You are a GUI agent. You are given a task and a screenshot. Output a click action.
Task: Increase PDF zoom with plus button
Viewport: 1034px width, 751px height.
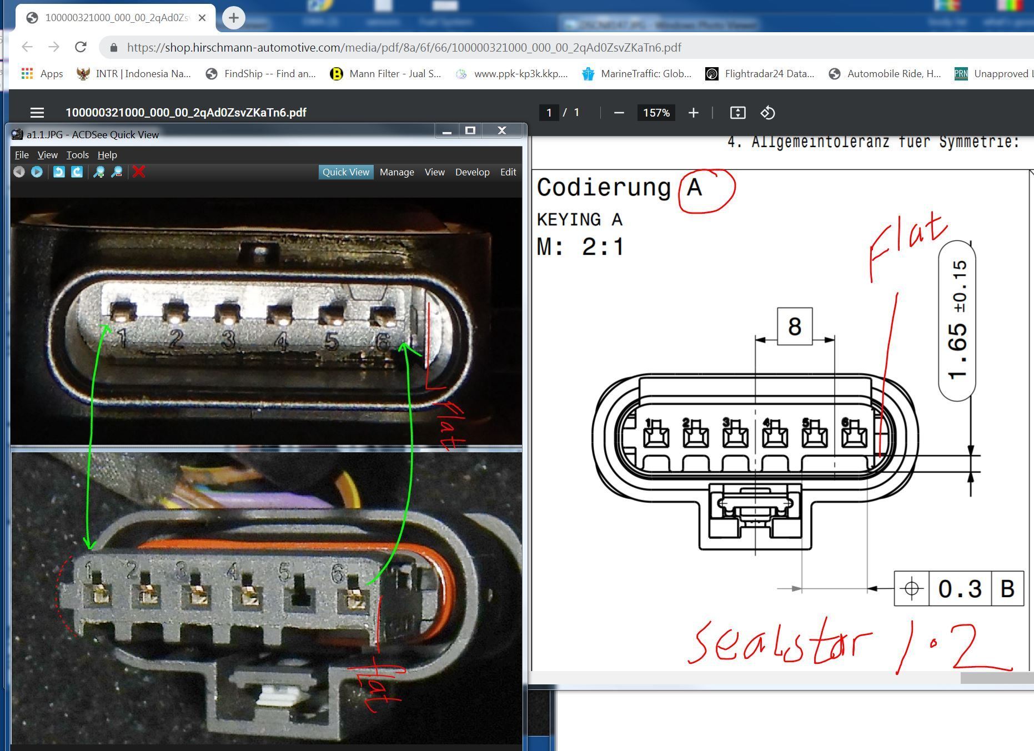coord(693,113)
